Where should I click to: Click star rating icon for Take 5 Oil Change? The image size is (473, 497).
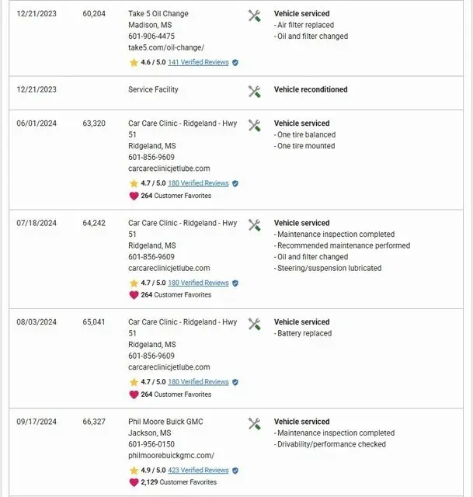point(134,62)
